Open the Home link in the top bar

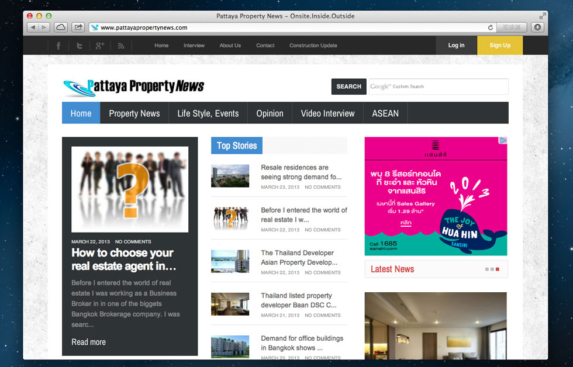[x=161, y=46]
